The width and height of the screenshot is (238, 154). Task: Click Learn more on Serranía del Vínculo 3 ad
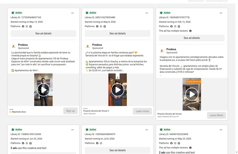142,111
